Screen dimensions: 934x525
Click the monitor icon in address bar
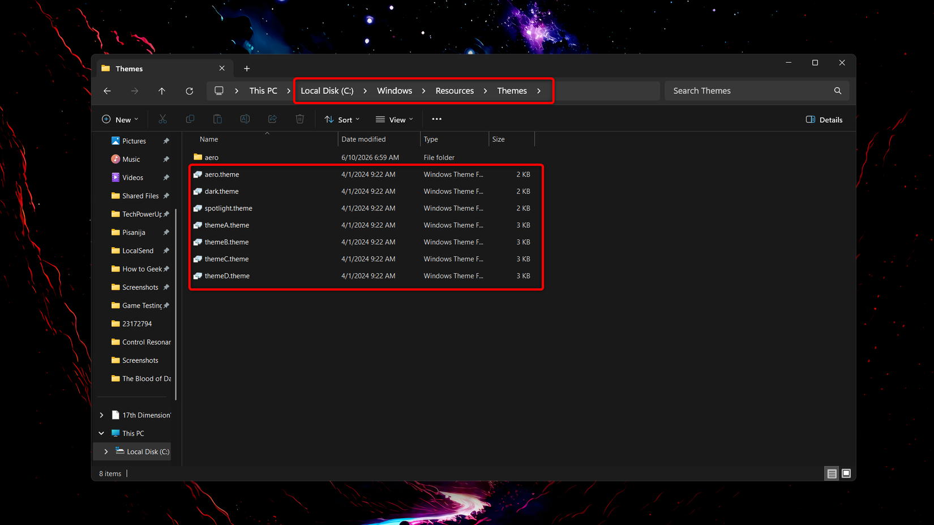(219, 91)
